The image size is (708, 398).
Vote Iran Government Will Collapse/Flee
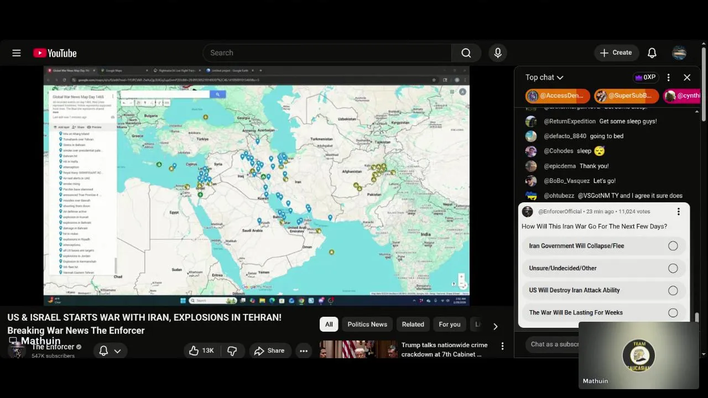[603, 246]
